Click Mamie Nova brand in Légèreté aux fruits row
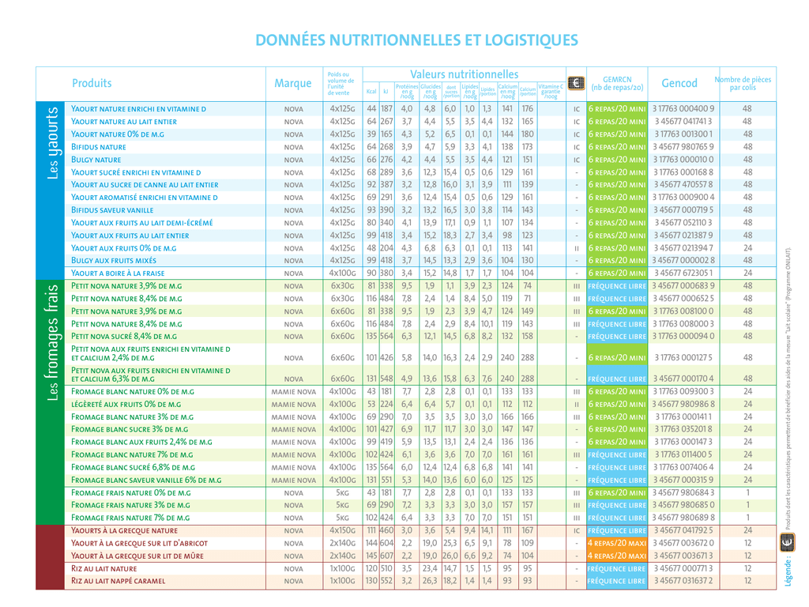 point(294,405)
